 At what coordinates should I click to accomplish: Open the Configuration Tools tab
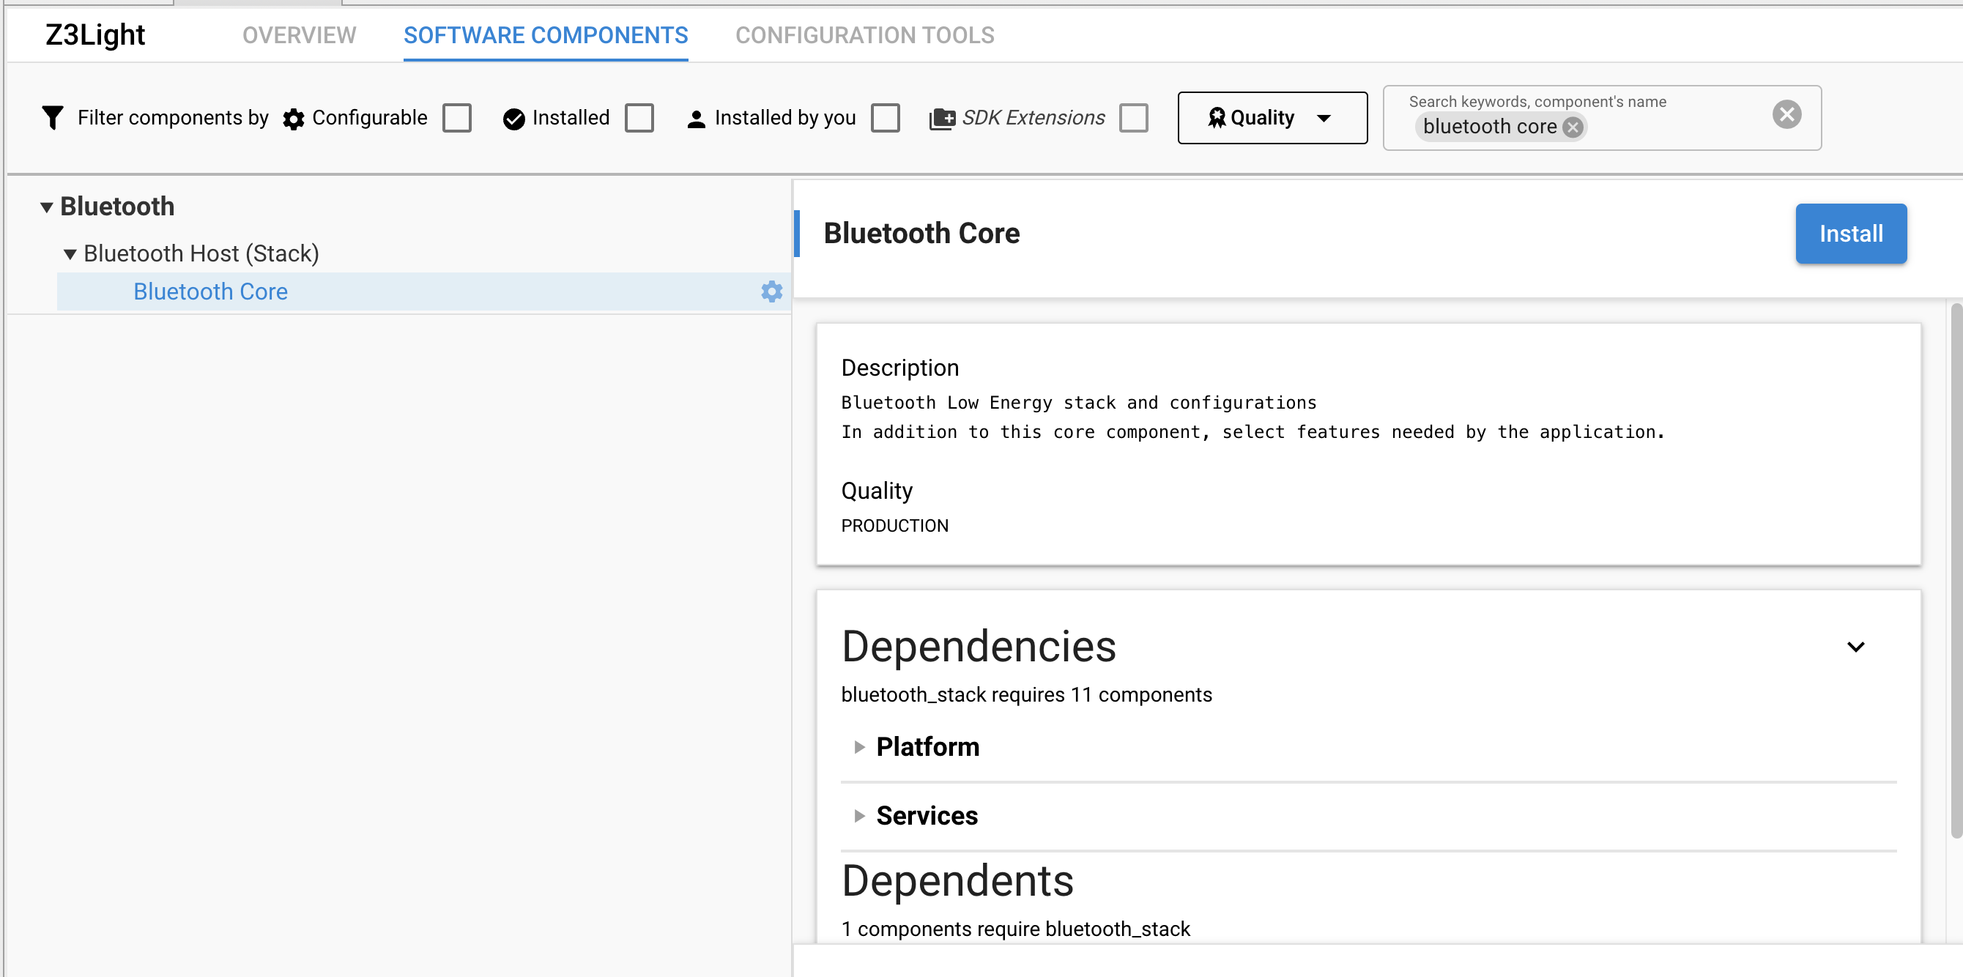coord(864,35)
